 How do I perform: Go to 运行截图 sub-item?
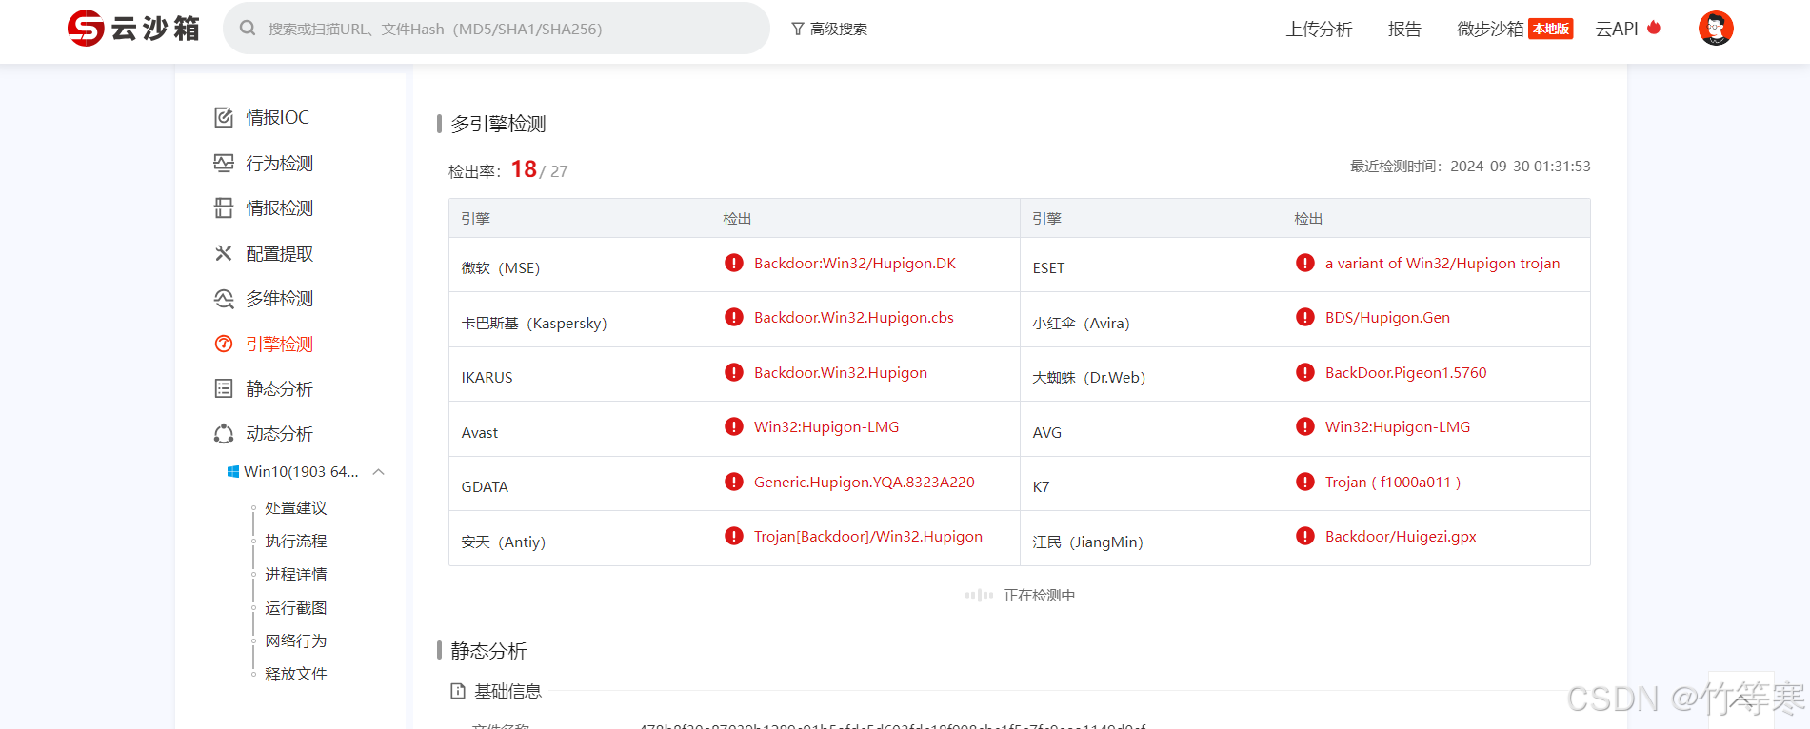295,607
